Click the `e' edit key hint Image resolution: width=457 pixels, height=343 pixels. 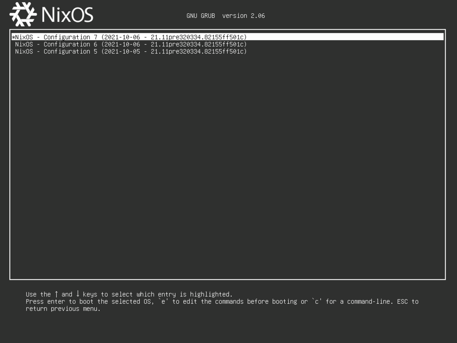point(163,301)
